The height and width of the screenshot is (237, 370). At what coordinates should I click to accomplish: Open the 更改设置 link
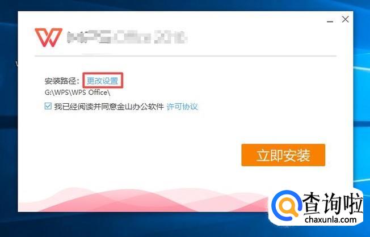[x=102, y=81]
